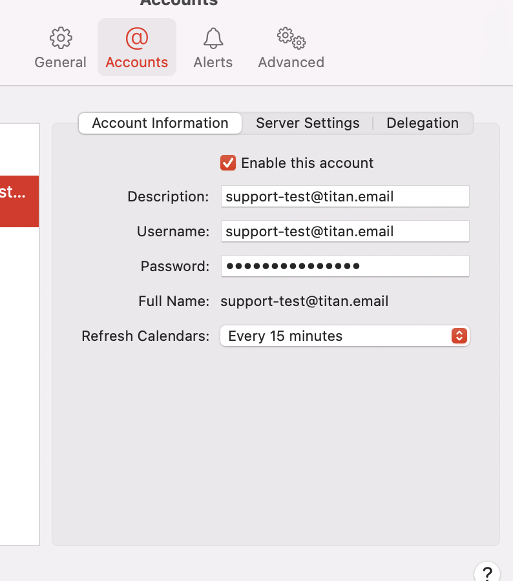Select the Accounts preferences pane
513x581 pixels.
click(137, 47)
